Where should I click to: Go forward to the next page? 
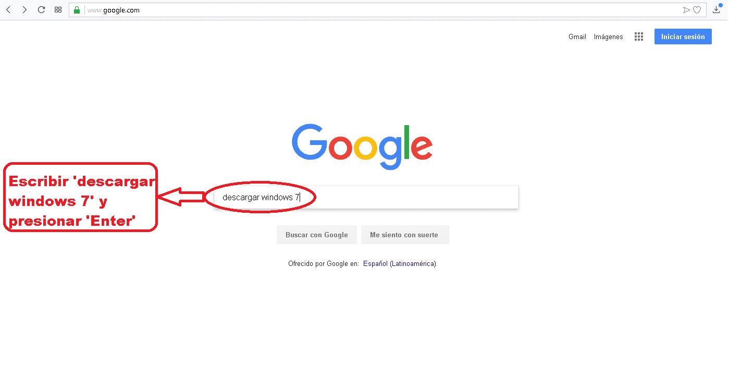[24, 10]
